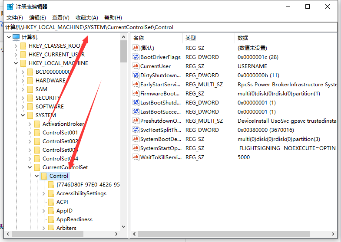Expand the SOFTWARE key arrow
Screen dimensions: 341x242
tap(23, 107)
